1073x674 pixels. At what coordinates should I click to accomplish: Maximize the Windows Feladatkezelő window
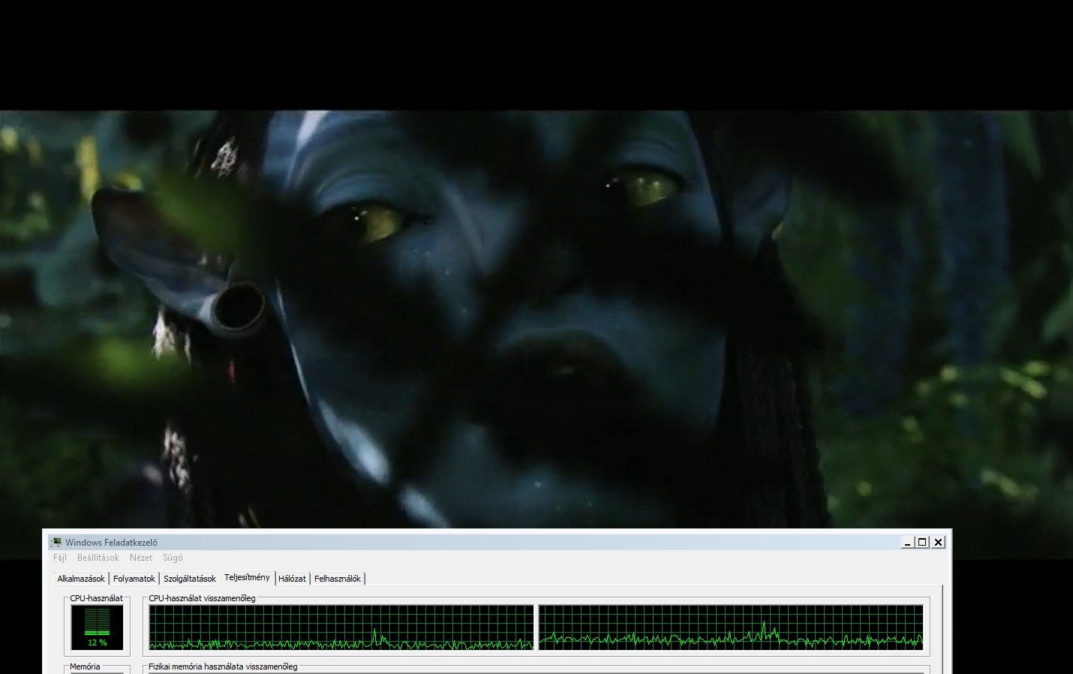(x=923, y=542)
